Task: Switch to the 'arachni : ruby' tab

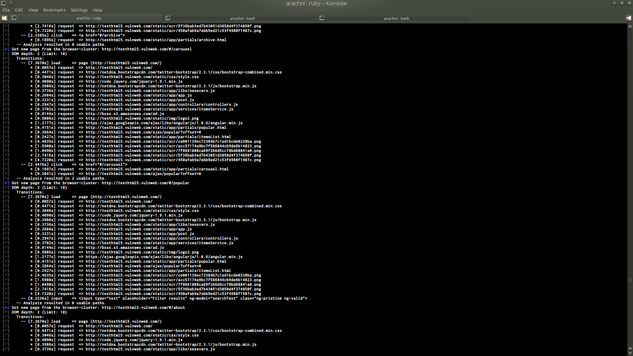Action: tap(86, 18)
